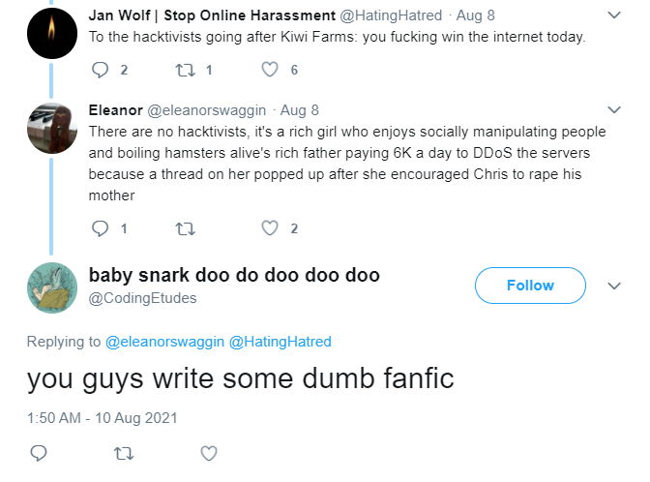Retweet Jan Wolf's tweet
650x482 pixels.
tap(185, 70)
